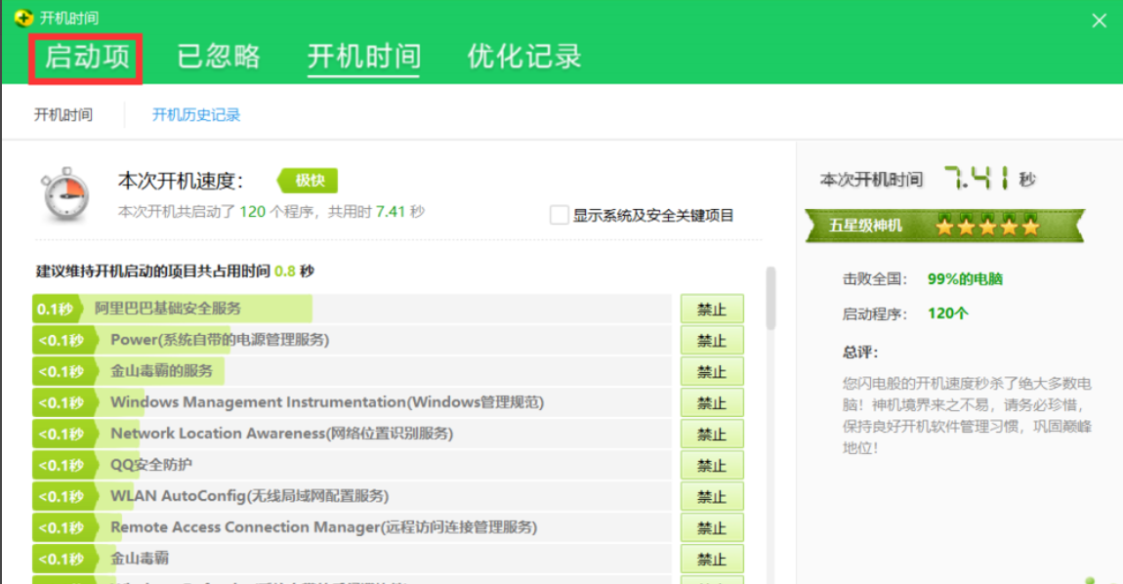1123x584 pixels.
Task: Disable WLAN AutoConfig service
Action: coord(711,497)
